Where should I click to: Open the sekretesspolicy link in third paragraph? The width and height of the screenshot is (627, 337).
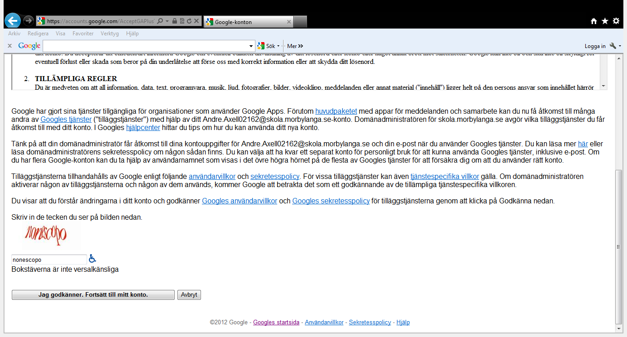275,176
